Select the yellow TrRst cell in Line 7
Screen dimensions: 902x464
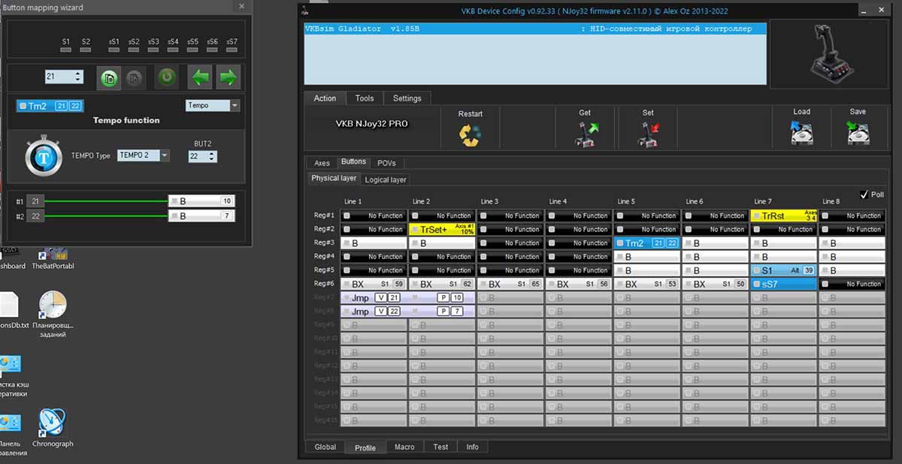784,215
